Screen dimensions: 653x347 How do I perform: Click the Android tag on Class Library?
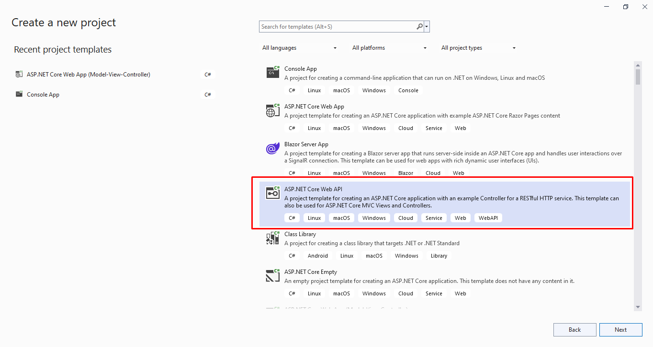point(318,256)
